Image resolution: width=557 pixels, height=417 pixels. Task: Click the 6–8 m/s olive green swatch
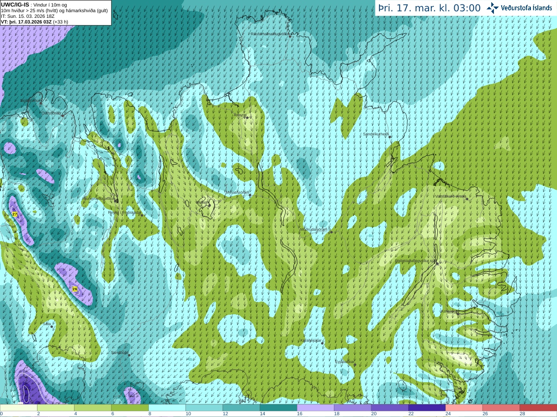coord(130,408)
